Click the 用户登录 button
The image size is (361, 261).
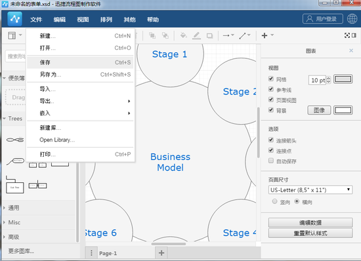point(323,19)
